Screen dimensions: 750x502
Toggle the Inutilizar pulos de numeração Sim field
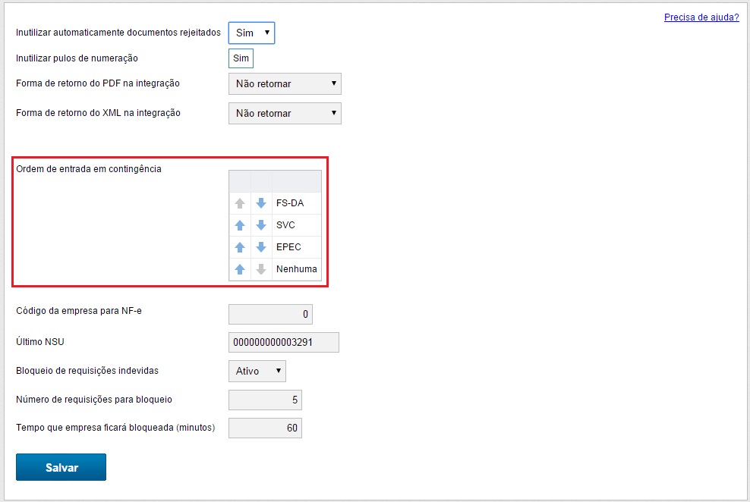pos(241,58)
